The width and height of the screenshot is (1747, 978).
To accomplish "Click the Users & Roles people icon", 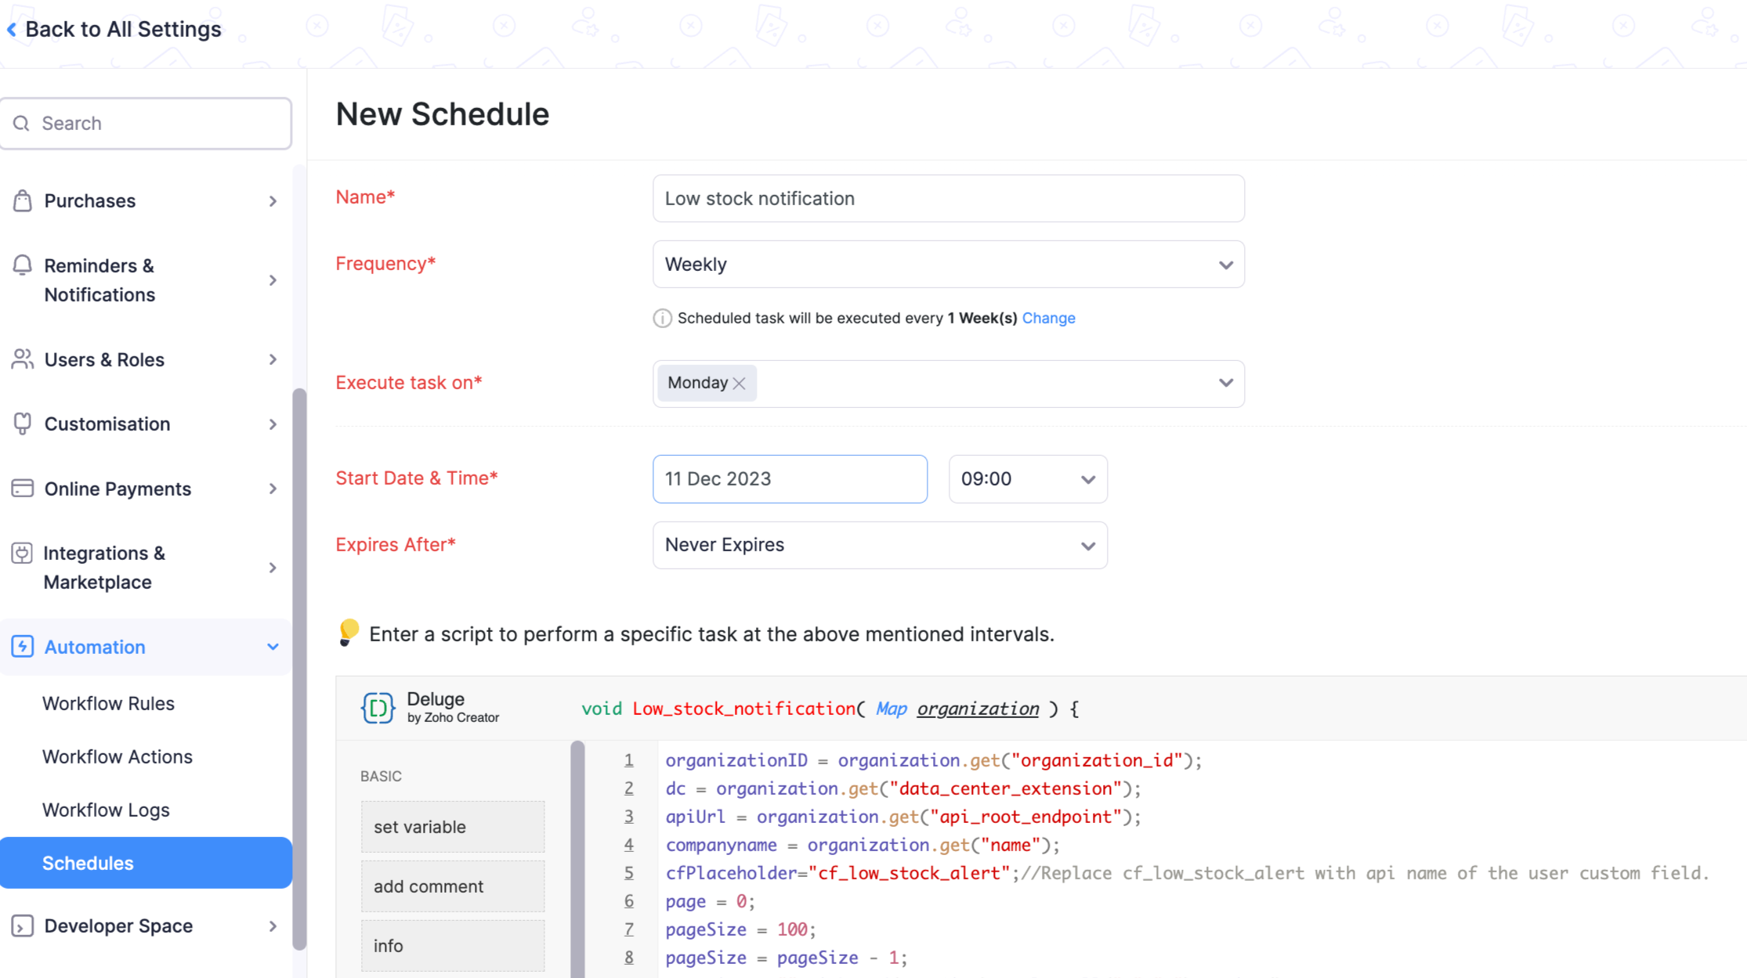I will click(23, 359).
